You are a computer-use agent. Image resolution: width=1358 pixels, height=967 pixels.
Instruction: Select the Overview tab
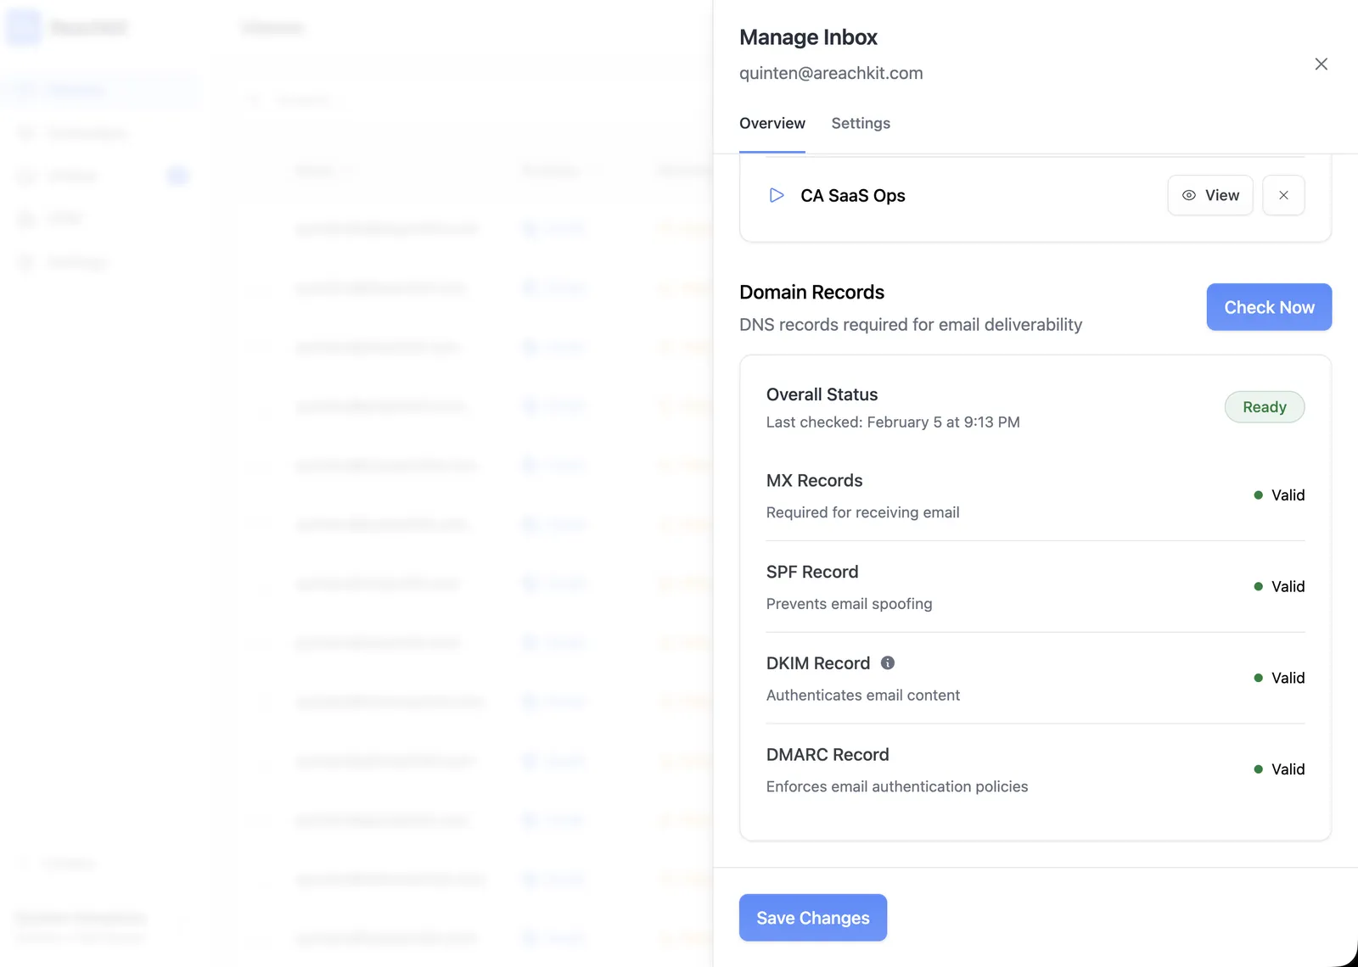tap(772, 123)
